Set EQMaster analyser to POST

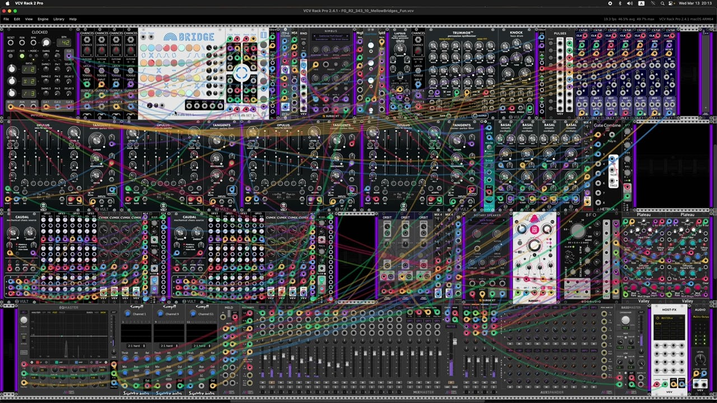pos(55,312)
